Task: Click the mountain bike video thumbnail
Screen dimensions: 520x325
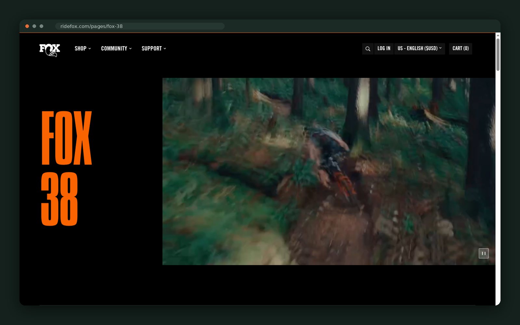Action: click(x=329, y=171)
